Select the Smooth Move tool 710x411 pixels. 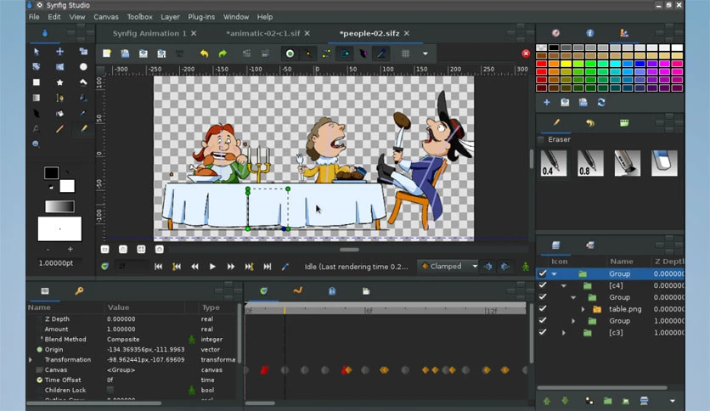[59, 52]
